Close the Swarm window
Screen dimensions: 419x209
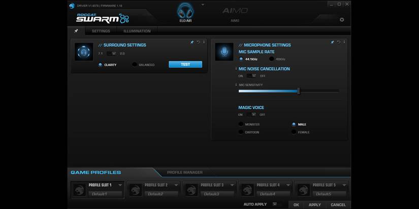347,4
